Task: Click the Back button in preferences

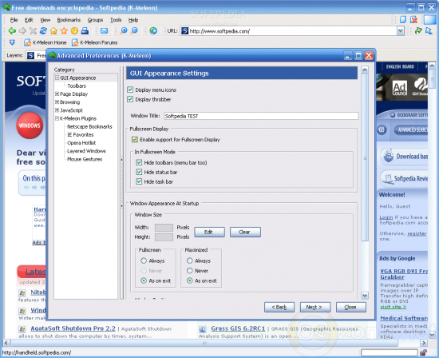Action: pos(279,307)
